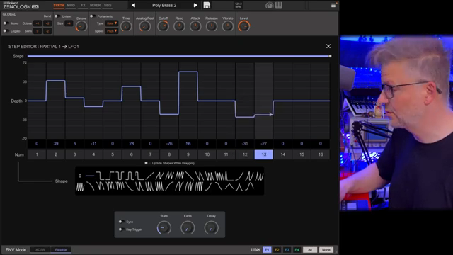The image size is (453, 255).
Task: Select LINK partial P2 button
Action: [x=277, y=250]
